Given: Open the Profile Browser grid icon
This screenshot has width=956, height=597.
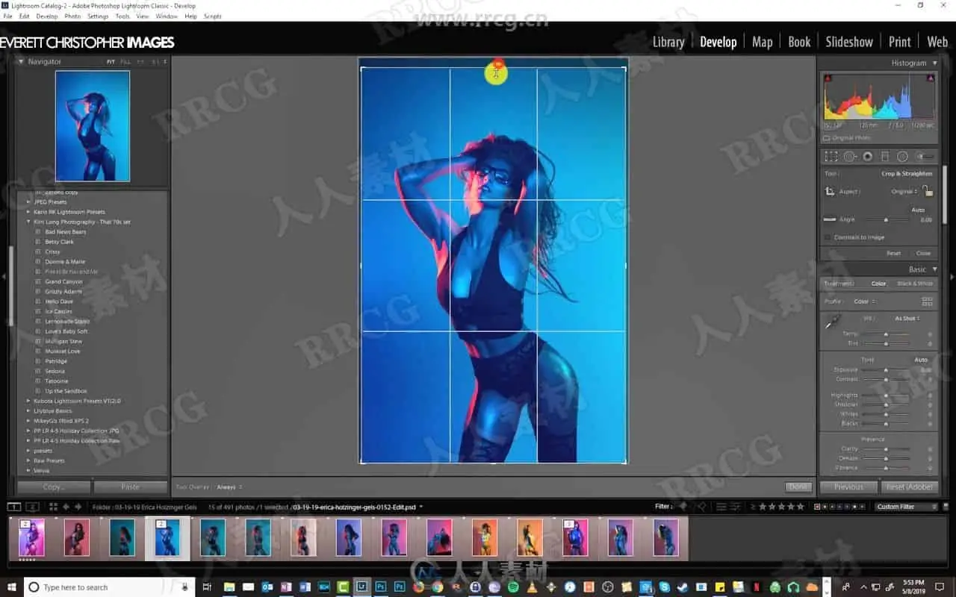Looking at the screenshot, I should [x=928, y=301].
